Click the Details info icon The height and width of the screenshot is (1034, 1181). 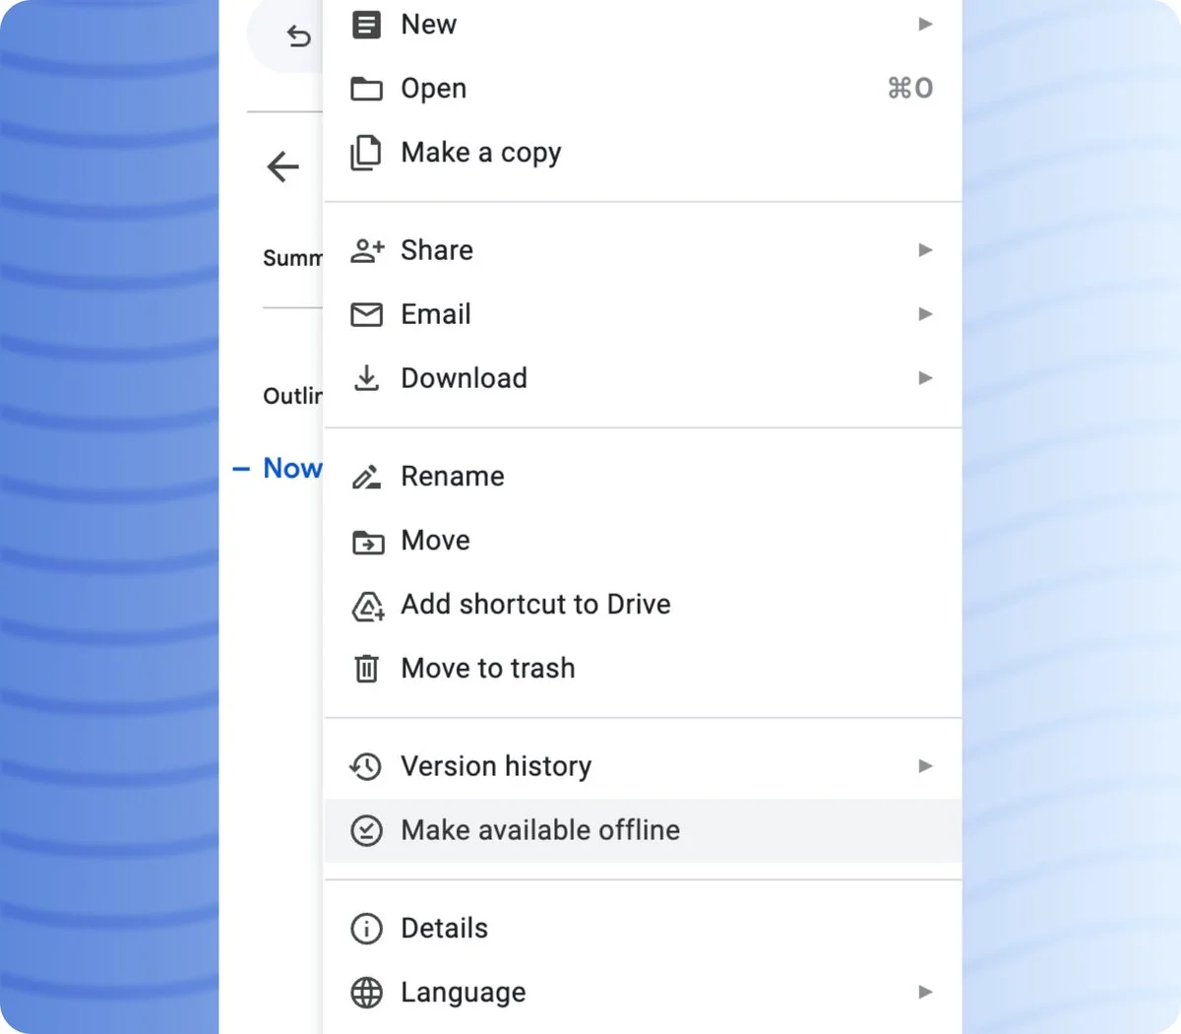(366, 929)
